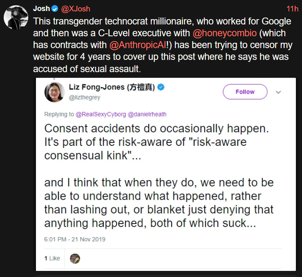Open the @XJosh handle

(76, 9)
